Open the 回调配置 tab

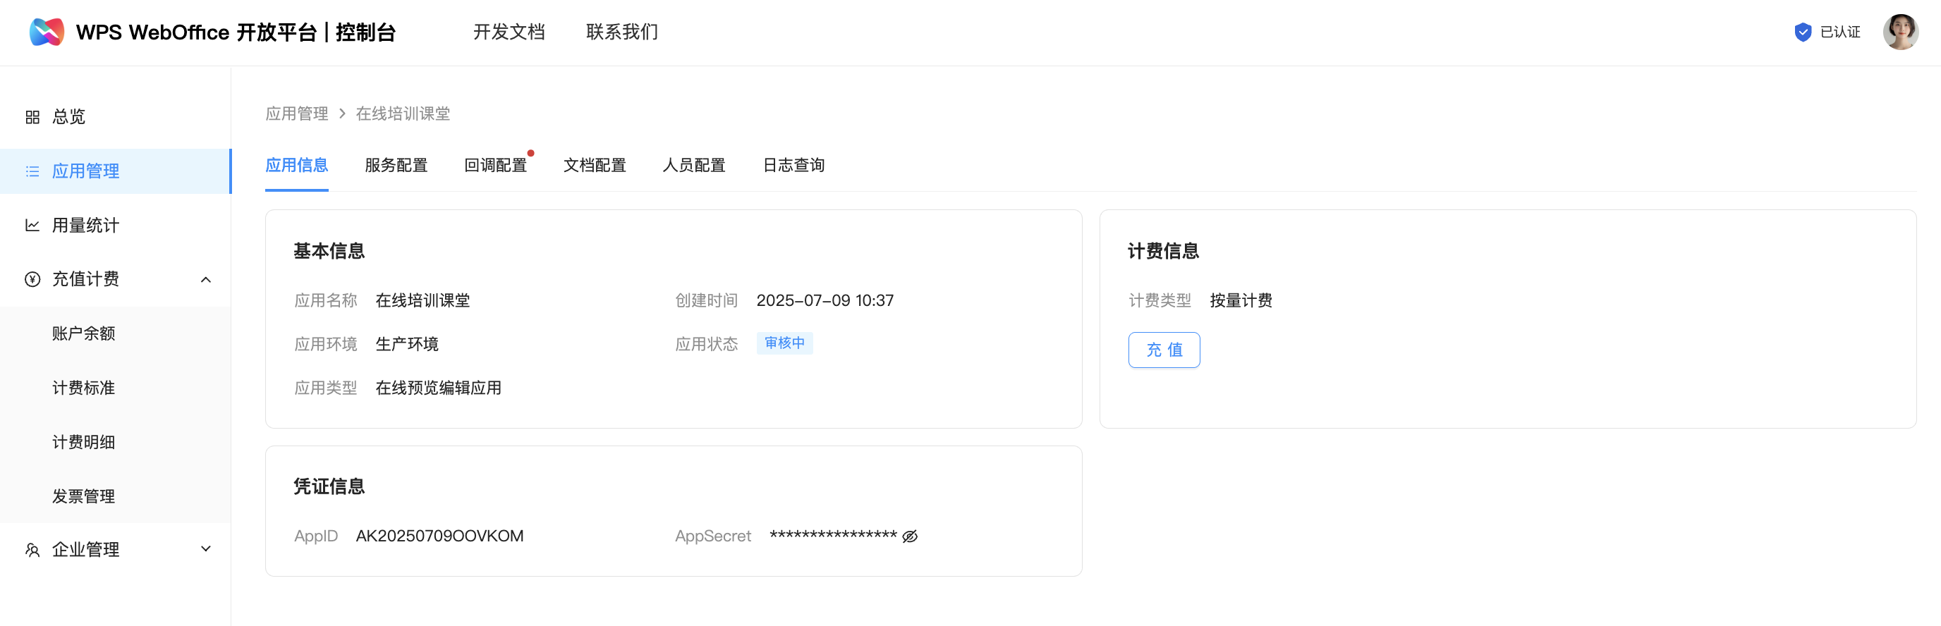pos(495,165)
